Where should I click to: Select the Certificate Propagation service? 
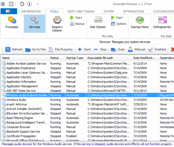coord(88,136)
